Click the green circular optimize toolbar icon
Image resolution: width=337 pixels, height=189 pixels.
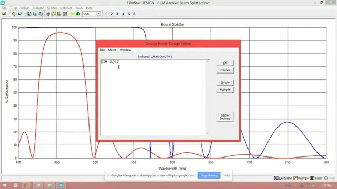pyautogui.click(x=78, y=14)
